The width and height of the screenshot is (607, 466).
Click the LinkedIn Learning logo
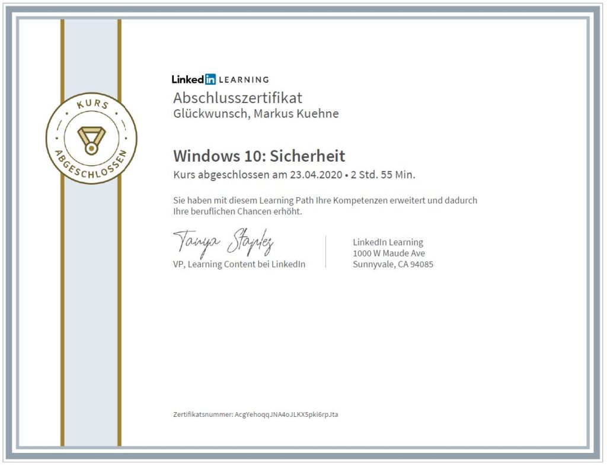tap(221, 79)
